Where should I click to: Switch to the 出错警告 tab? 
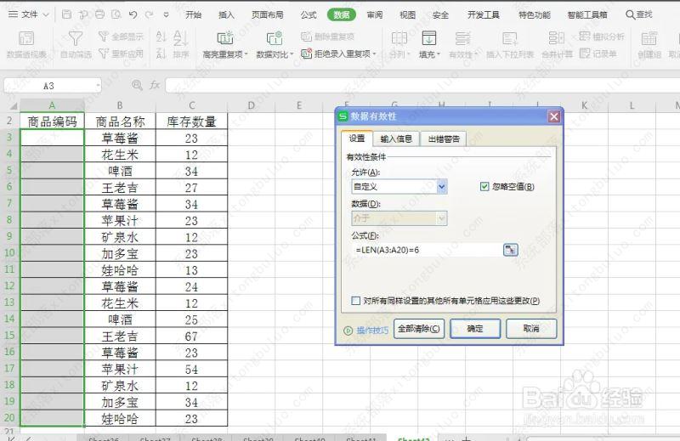pos(444,139)
